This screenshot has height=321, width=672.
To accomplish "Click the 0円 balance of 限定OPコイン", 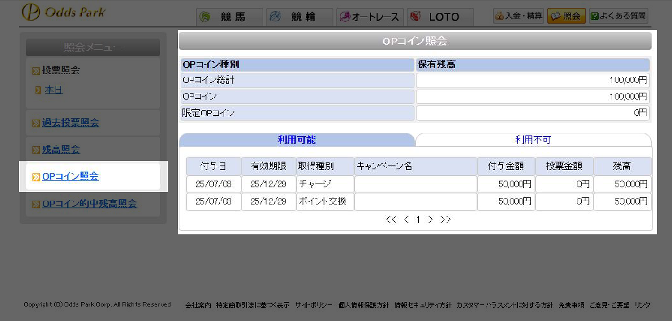I will pos(533,113).
